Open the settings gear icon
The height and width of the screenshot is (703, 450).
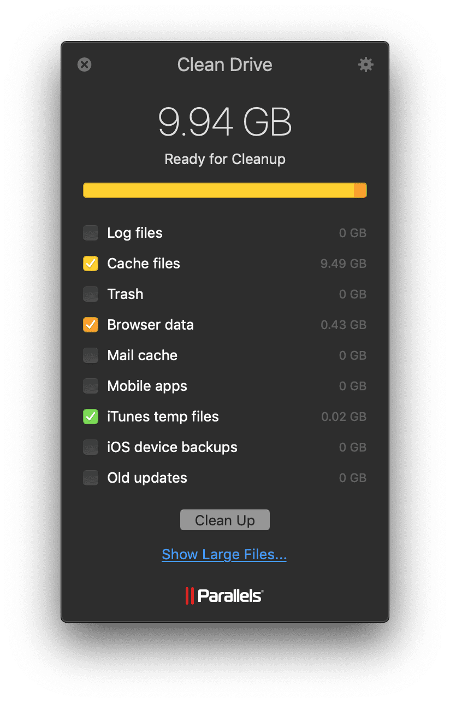[365, 65]
